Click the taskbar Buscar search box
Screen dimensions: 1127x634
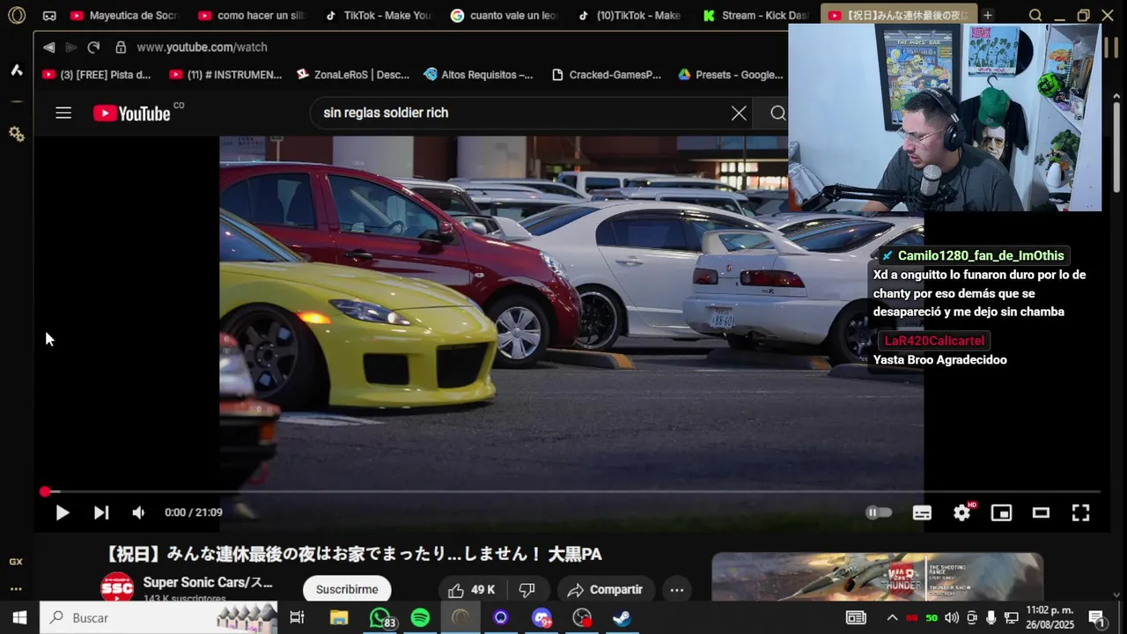[x=158, y=617]
